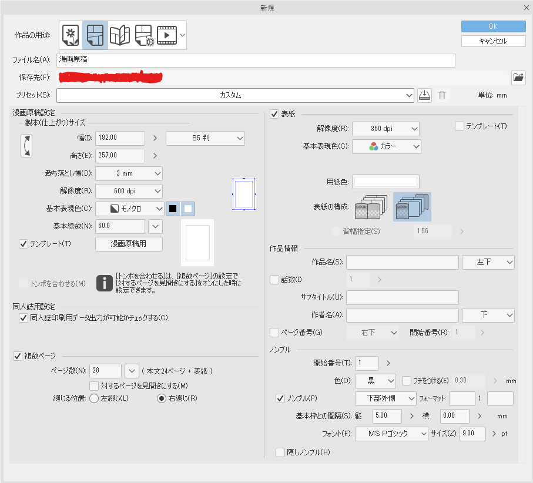
Task: Select the black drawing color next to モノクロ
Action: coord(173,208)
